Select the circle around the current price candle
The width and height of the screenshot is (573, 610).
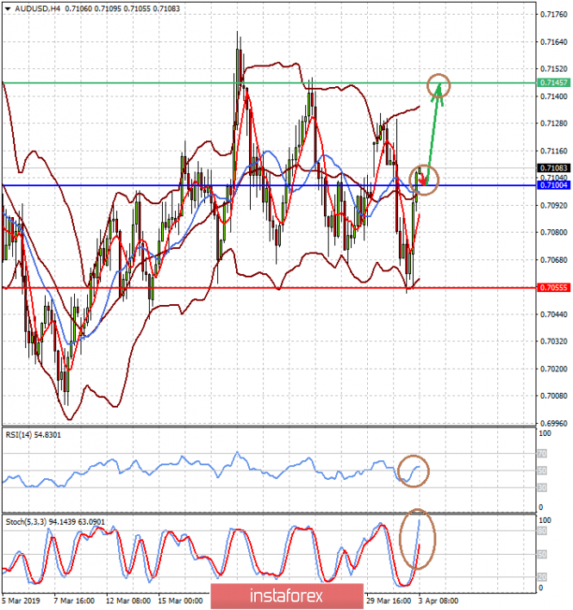tap(424, 179)
